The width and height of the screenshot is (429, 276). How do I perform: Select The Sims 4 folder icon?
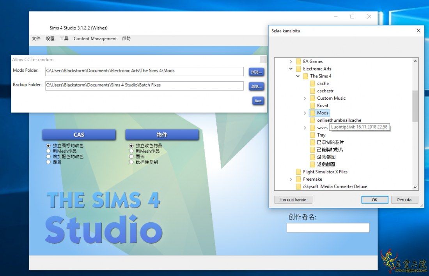(306, 76)
